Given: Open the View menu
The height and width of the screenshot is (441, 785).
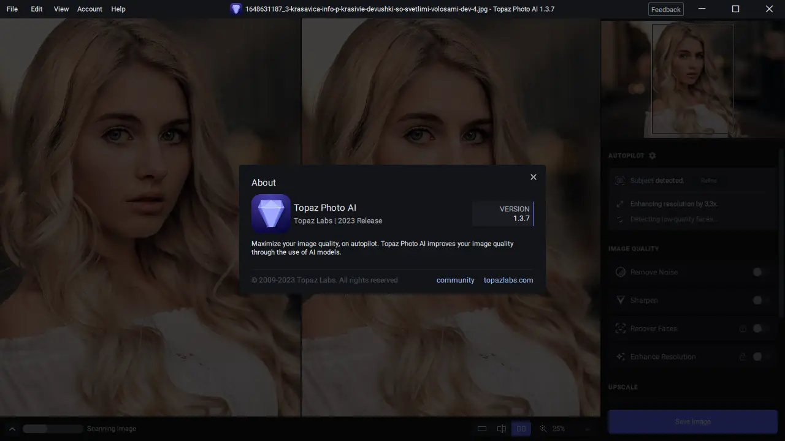Looking at the screenshot, I should coord(61,9).
